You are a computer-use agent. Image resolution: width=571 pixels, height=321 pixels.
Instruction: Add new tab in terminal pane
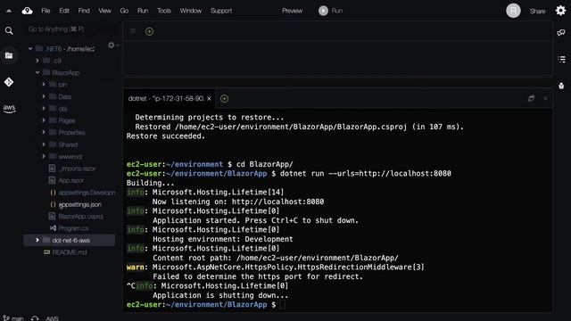(x=224, y=99)
